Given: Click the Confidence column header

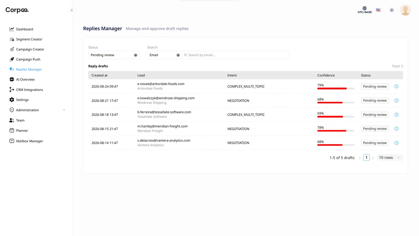Looking at the screenshot, I should pyautogui.click(x=326, y=75).
